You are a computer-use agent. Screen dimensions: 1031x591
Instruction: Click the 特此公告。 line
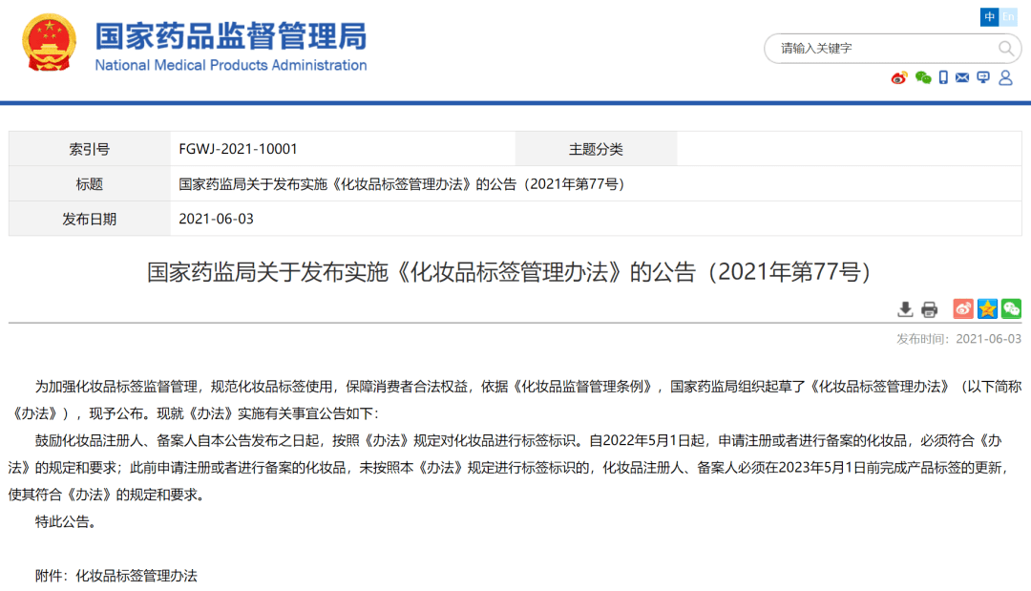(65, 521)
